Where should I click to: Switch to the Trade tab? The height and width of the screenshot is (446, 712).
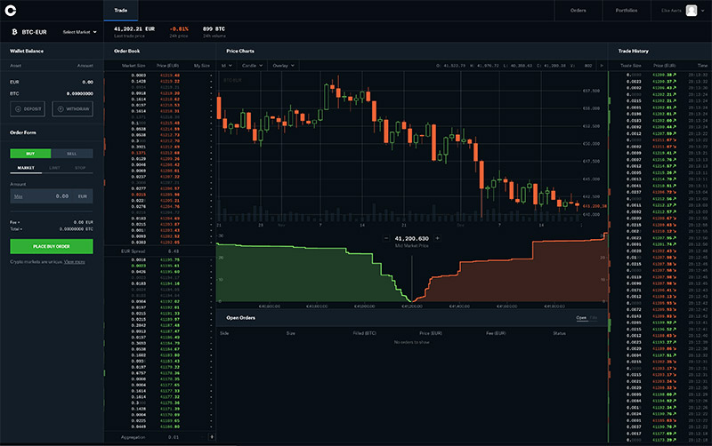click(121, 10)
